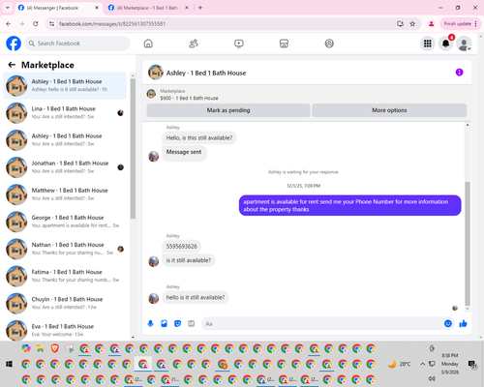Open the Watch video icon
Image resolution: width=484 pixels, height=387 pixels.
[239, 44]
